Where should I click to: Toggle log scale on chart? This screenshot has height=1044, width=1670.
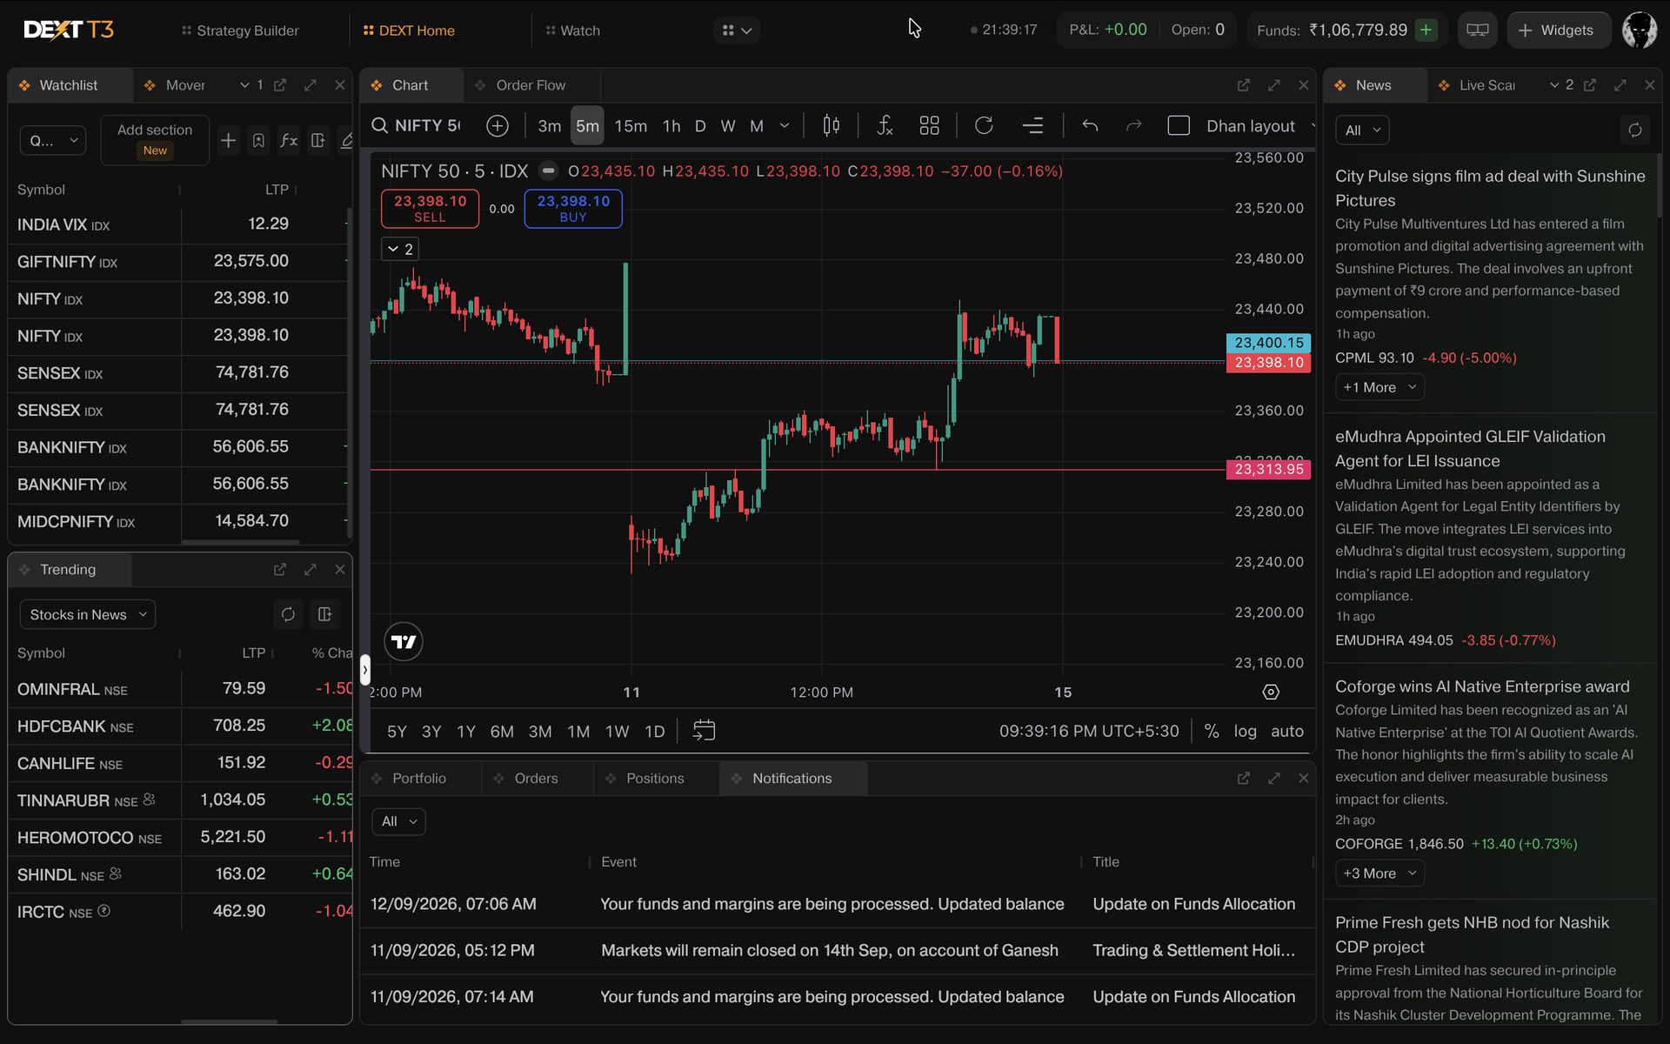click(1246, 731)
